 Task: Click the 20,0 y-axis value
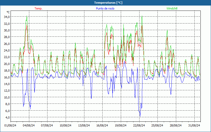[7, 64]
